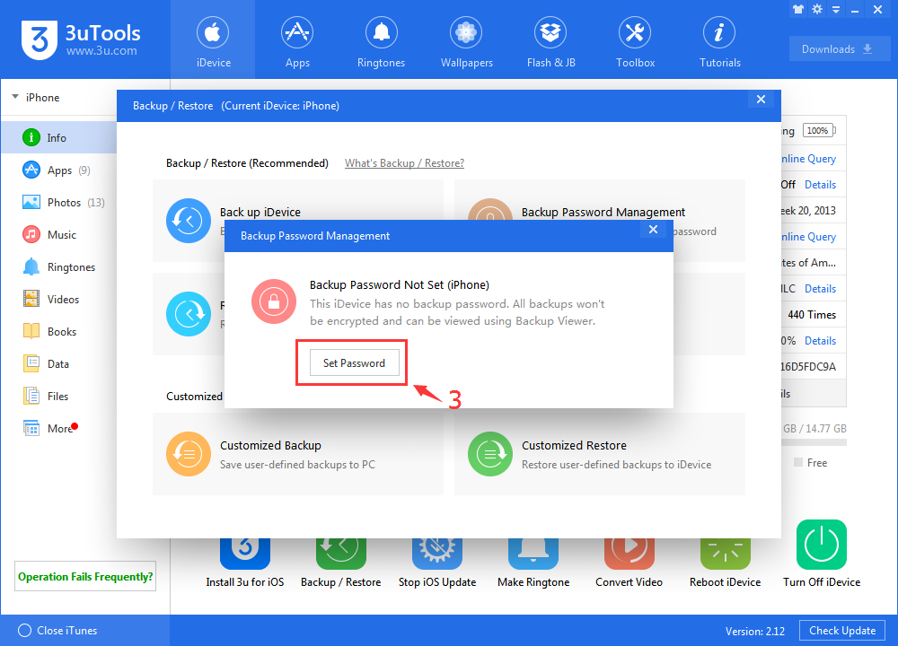Click the Backup / Restore shortcut at bottom
The height and width of the screenshot is (646, 898).
pos(340,563)
